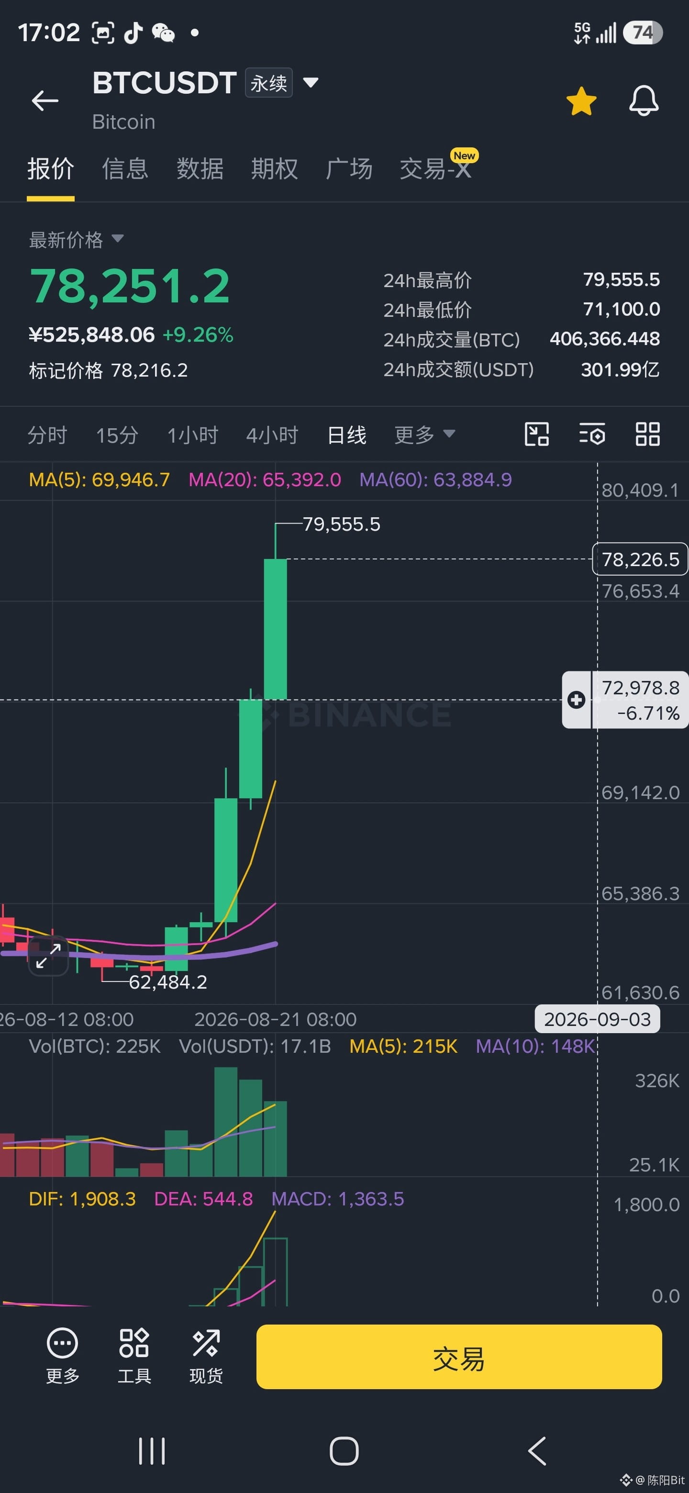Select 日线 chart interval
The width and height of the screenshot is (689, 1493).
coord(346,435)
